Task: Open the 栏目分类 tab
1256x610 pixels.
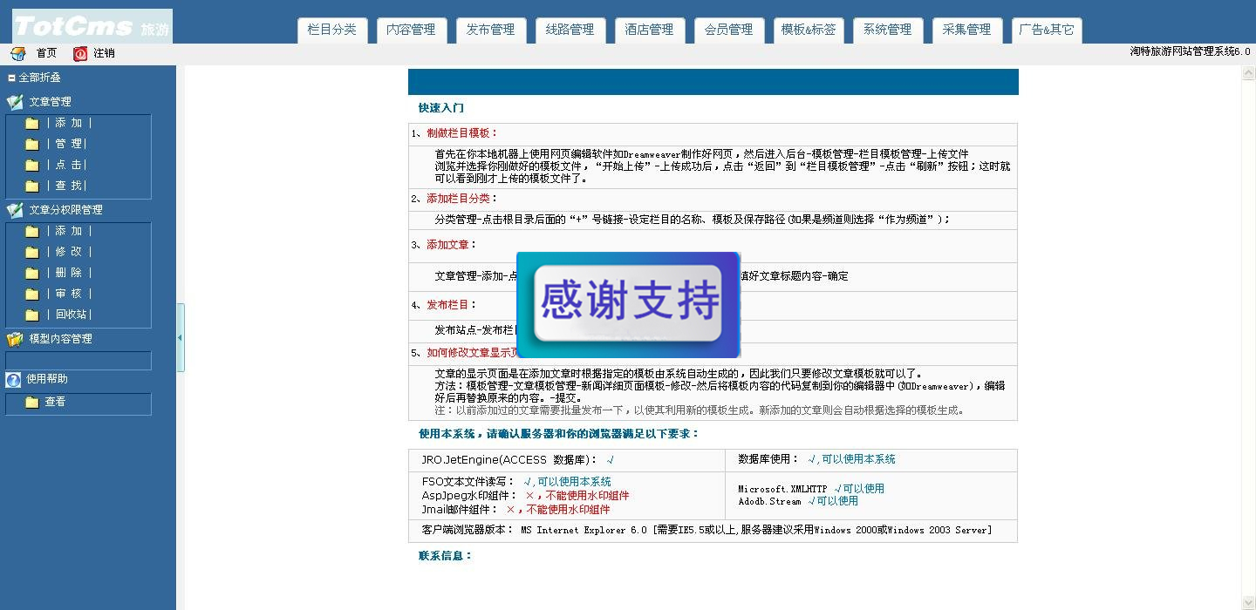Action: pos(332,30)
